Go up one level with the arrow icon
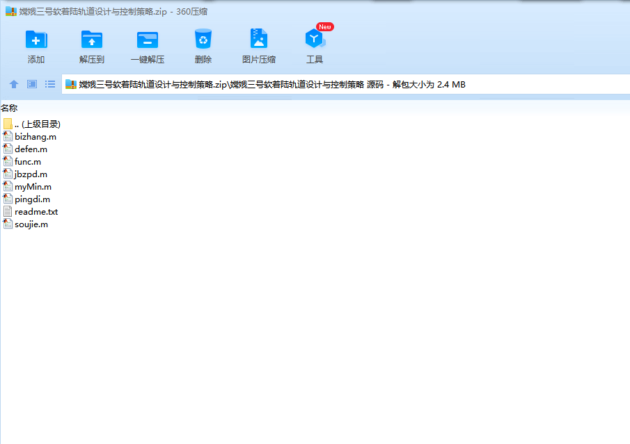 (x=14, y=84)
